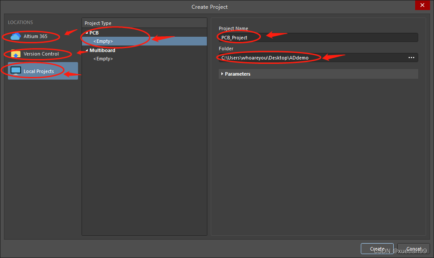The image size is (434, 258).
Task: Open folder browse ellipsis button
Action: [411, 58]
